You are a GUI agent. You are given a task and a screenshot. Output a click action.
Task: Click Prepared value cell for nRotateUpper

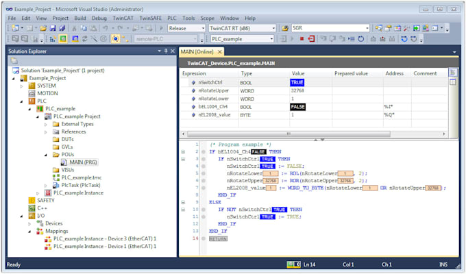click(357, 90)
